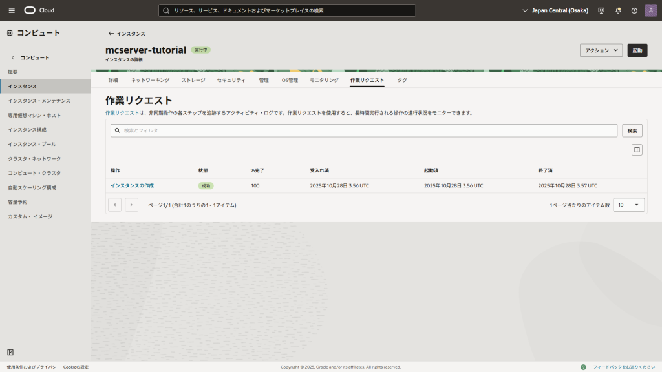Open the hamburger navigation menu
This screenshot has height=372, width=662.
point(12,10)
